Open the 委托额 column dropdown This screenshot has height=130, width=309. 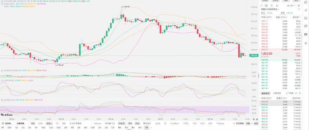click(296, 17)
